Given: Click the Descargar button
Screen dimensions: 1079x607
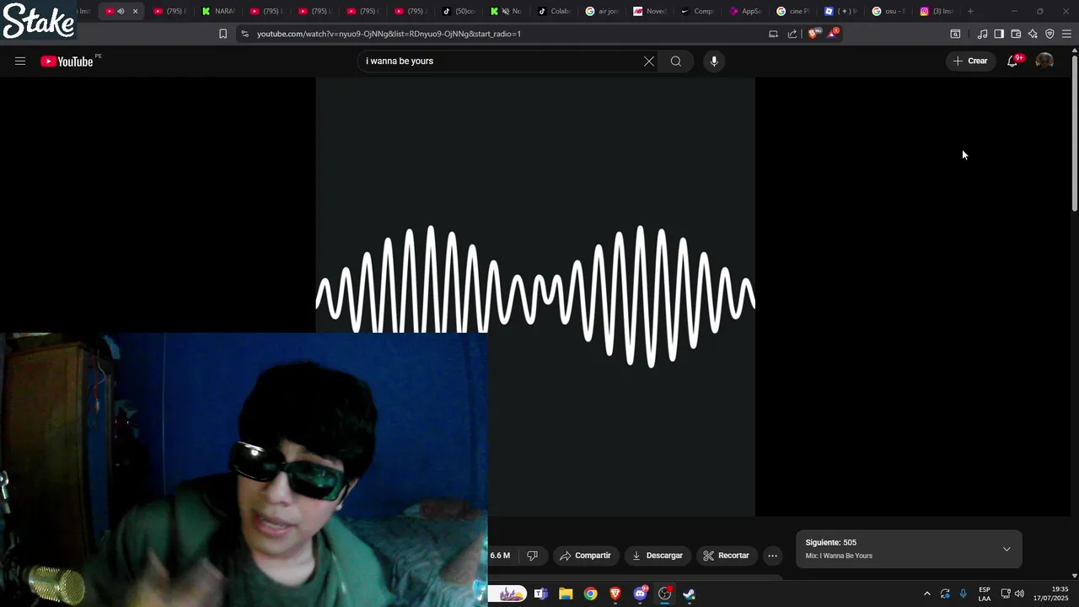Looking at the screenshot, I should (658, 556).
